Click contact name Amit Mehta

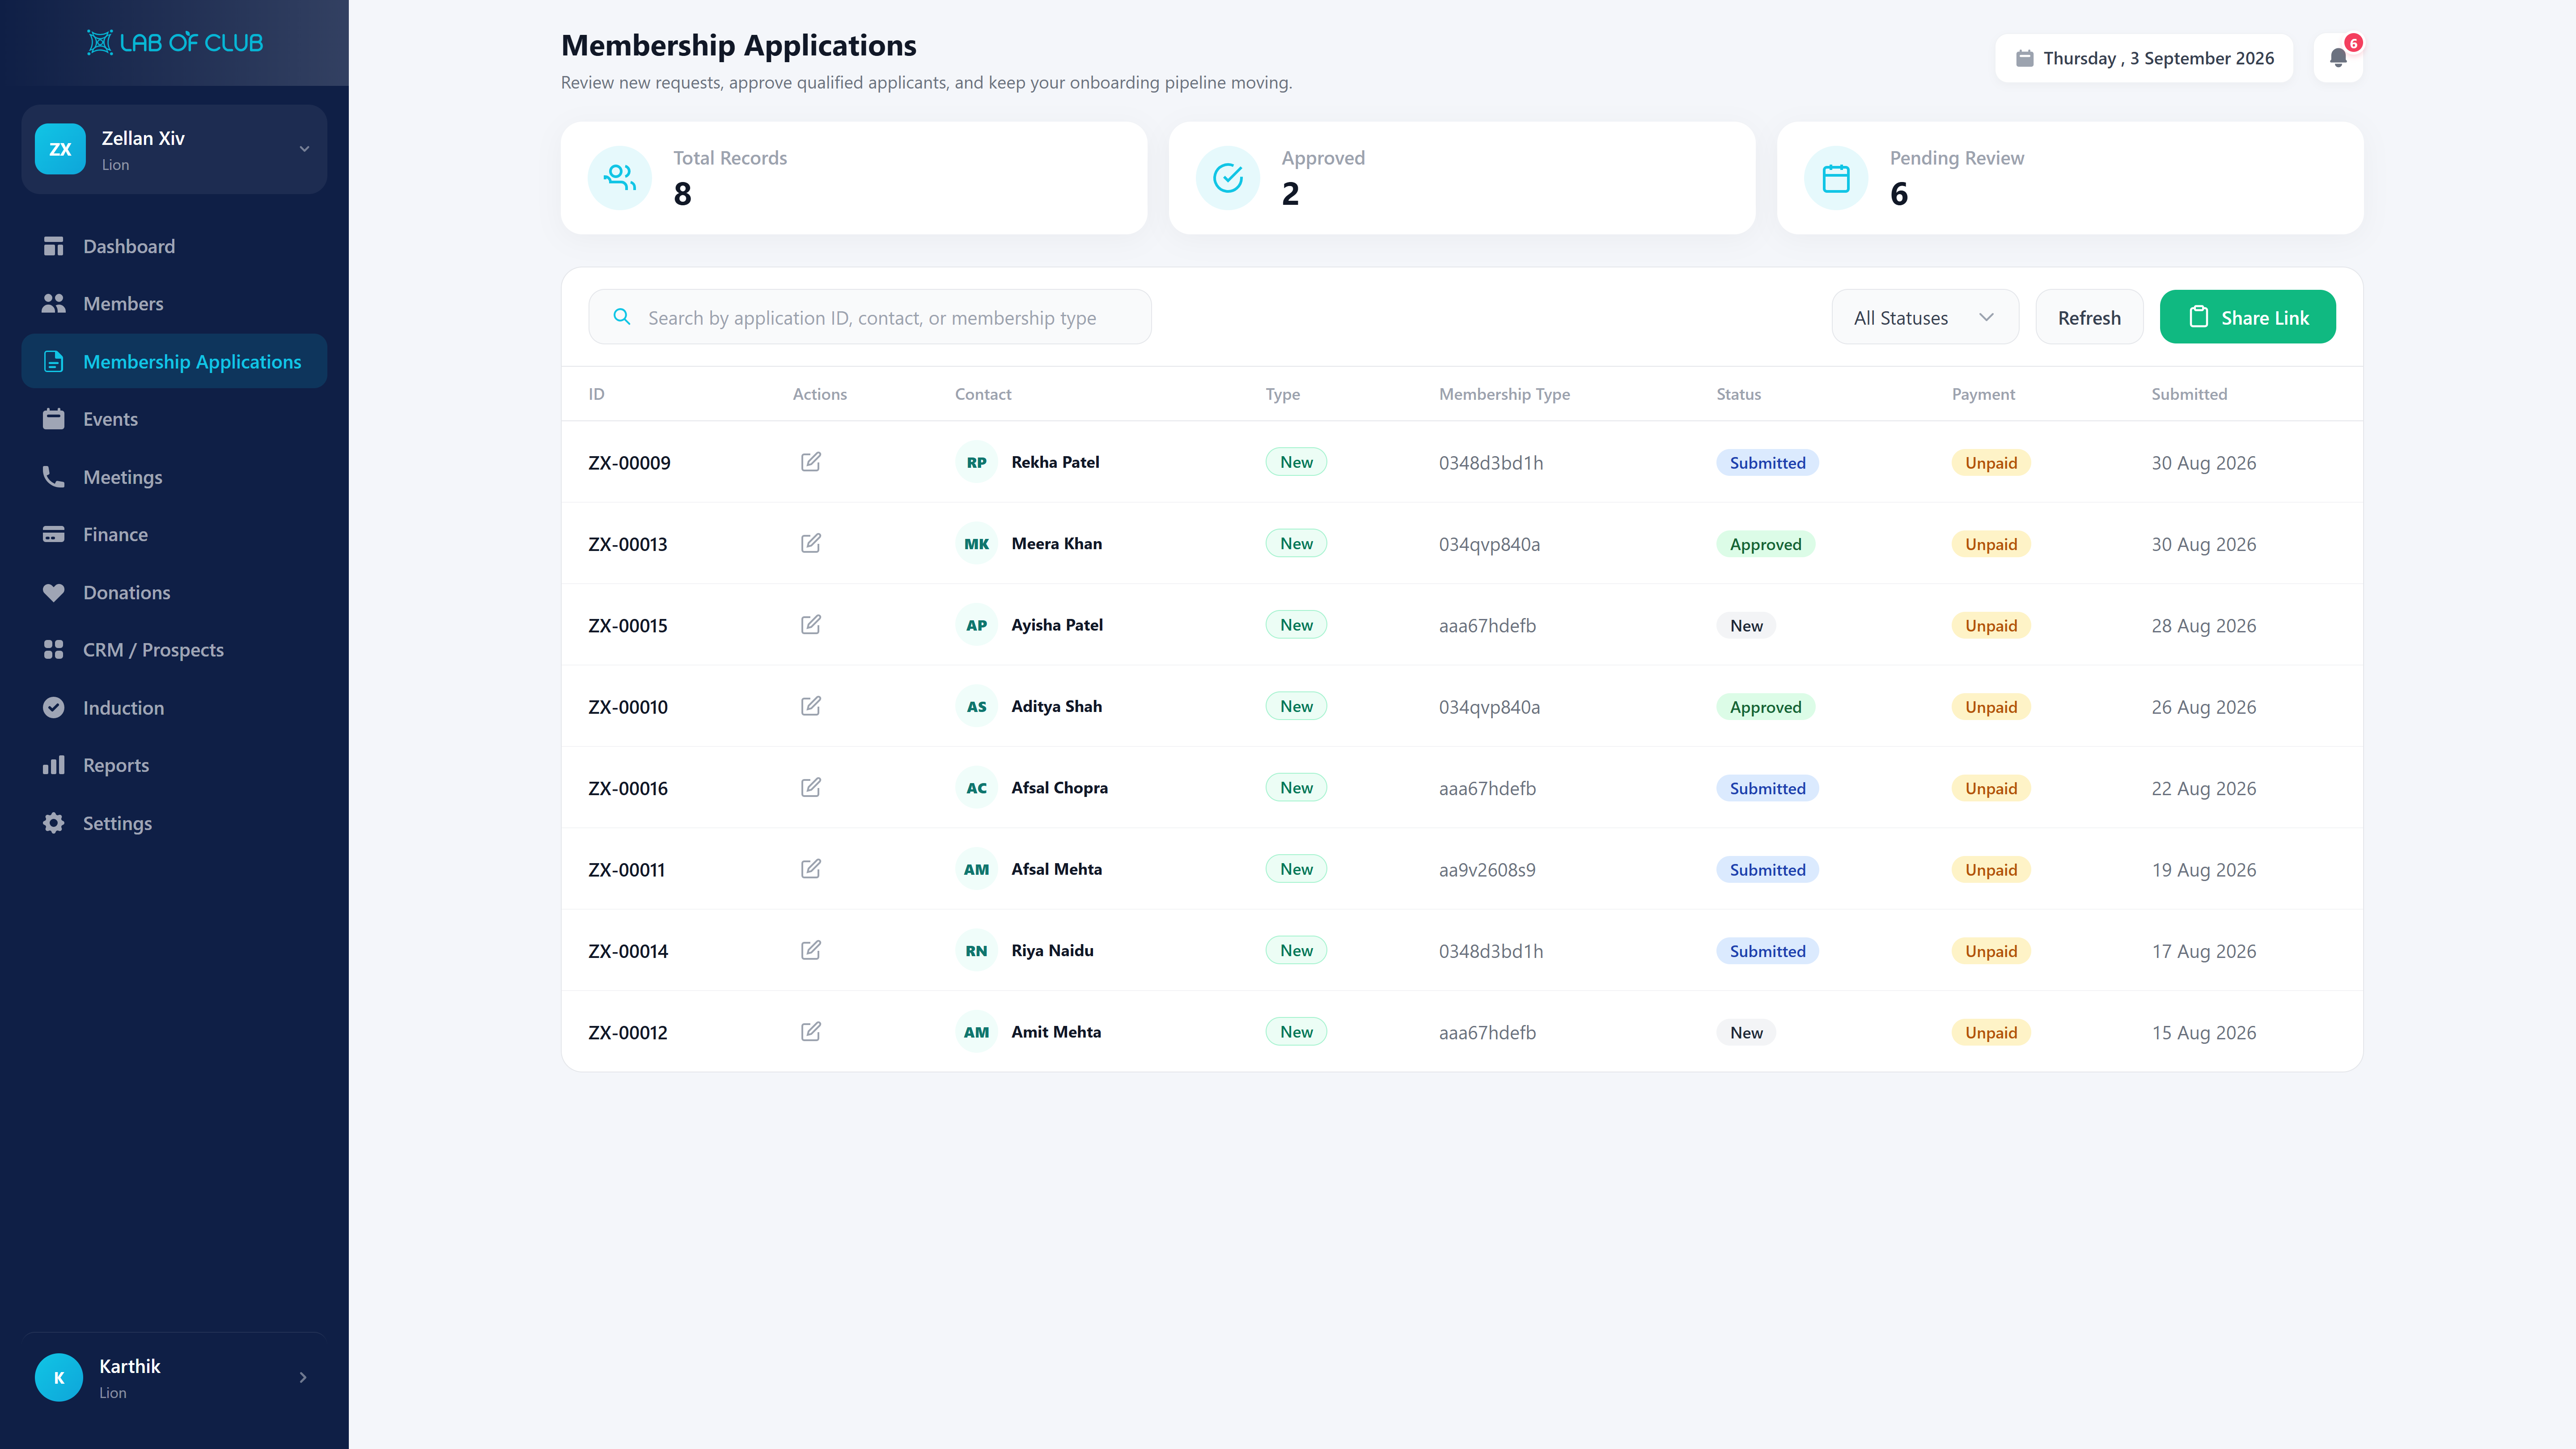coord(1056,1032)
